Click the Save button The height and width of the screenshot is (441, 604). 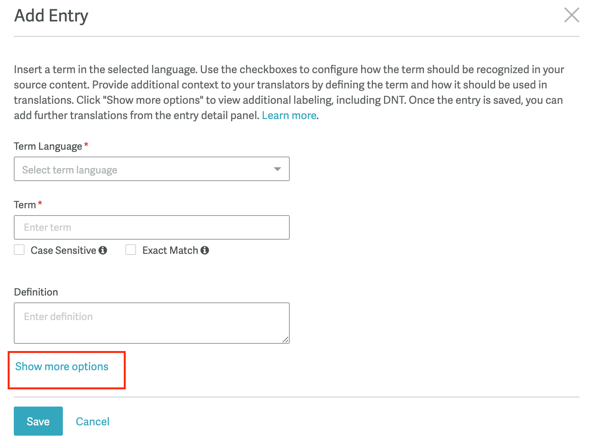38,421
